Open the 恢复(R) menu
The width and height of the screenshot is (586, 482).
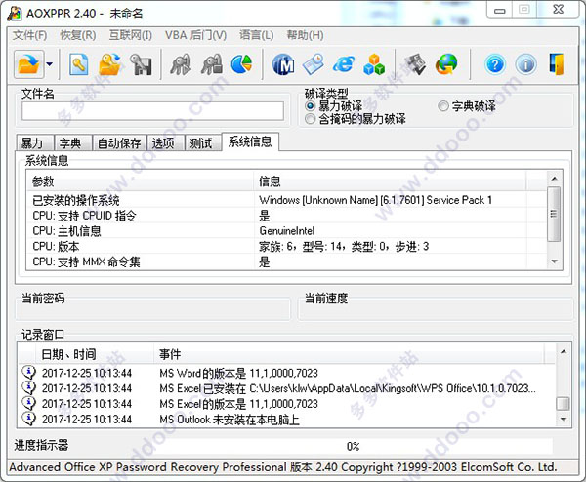[78, 35]
